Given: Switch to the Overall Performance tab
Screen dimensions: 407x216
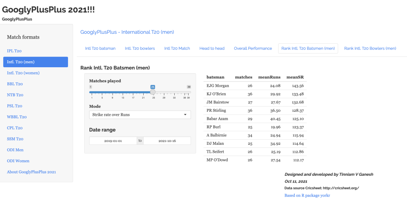Looking at the screenshot, I should pyautogui.click(x=253, y=49).
